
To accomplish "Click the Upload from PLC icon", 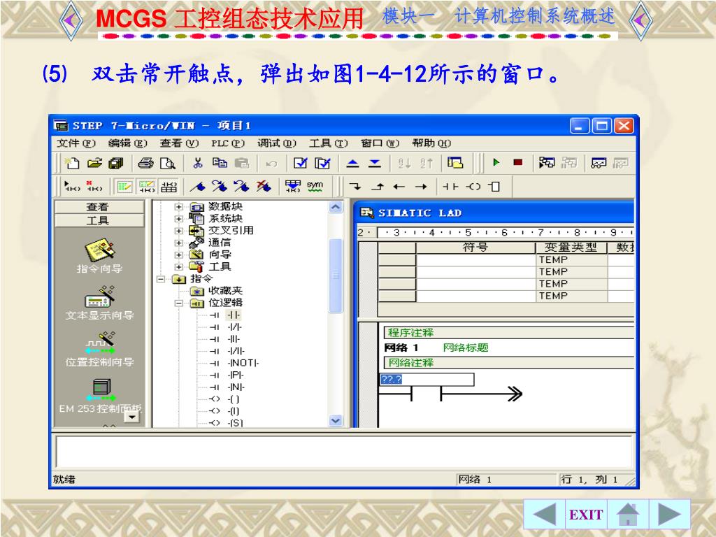I will [352, 162].
